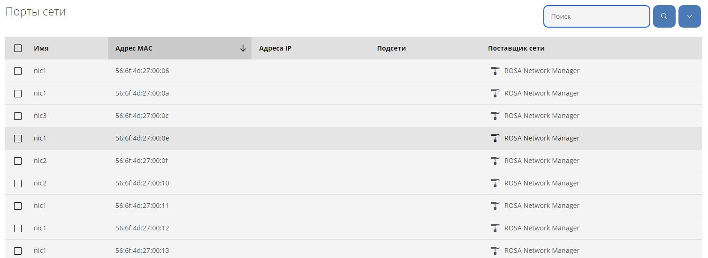This screenshot has width=708, height=258.
Task: Tick the checkbox for MAC 56:6f:4d:27:00:0f
Action: coord(18,161)
